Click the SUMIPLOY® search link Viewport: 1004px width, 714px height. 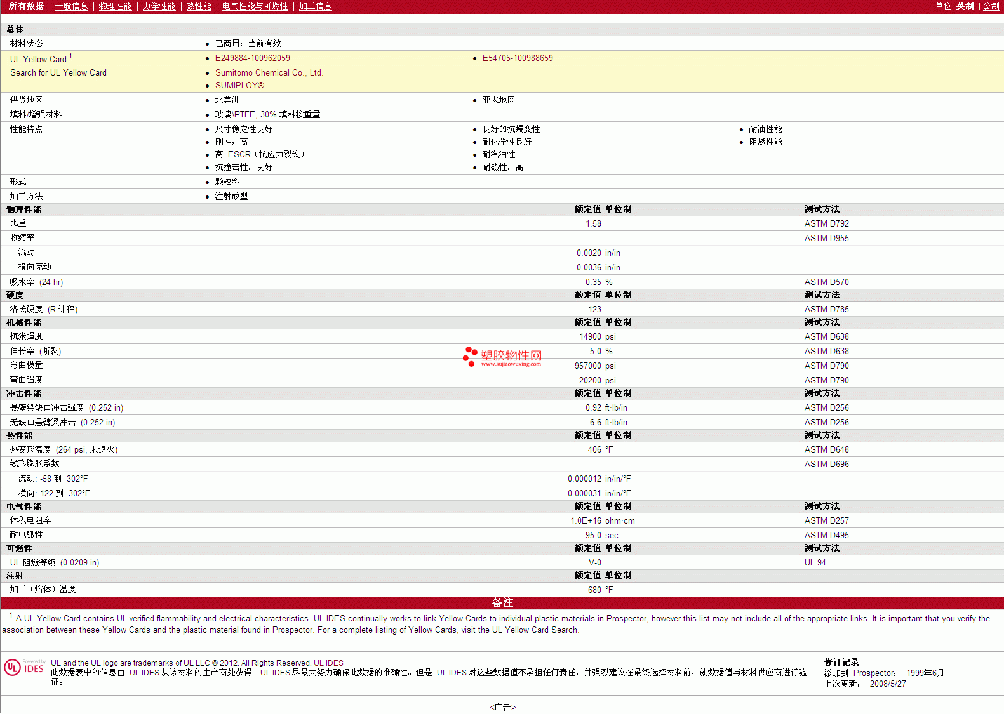(x=239, y=86)
